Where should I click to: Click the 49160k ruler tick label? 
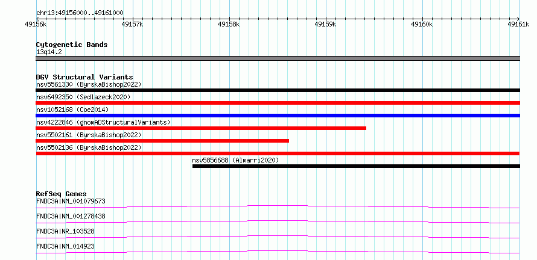point(422,24)
